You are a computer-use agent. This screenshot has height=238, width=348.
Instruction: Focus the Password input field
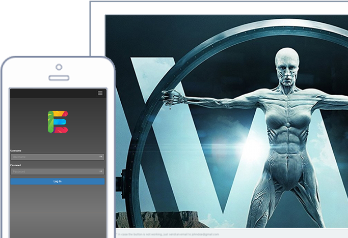click(x=58, y=171)
